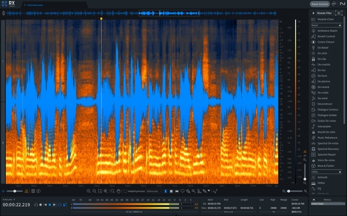Enable the Instant process checkbox
Screen dimensions: 347x216
(x=126, y=191)
